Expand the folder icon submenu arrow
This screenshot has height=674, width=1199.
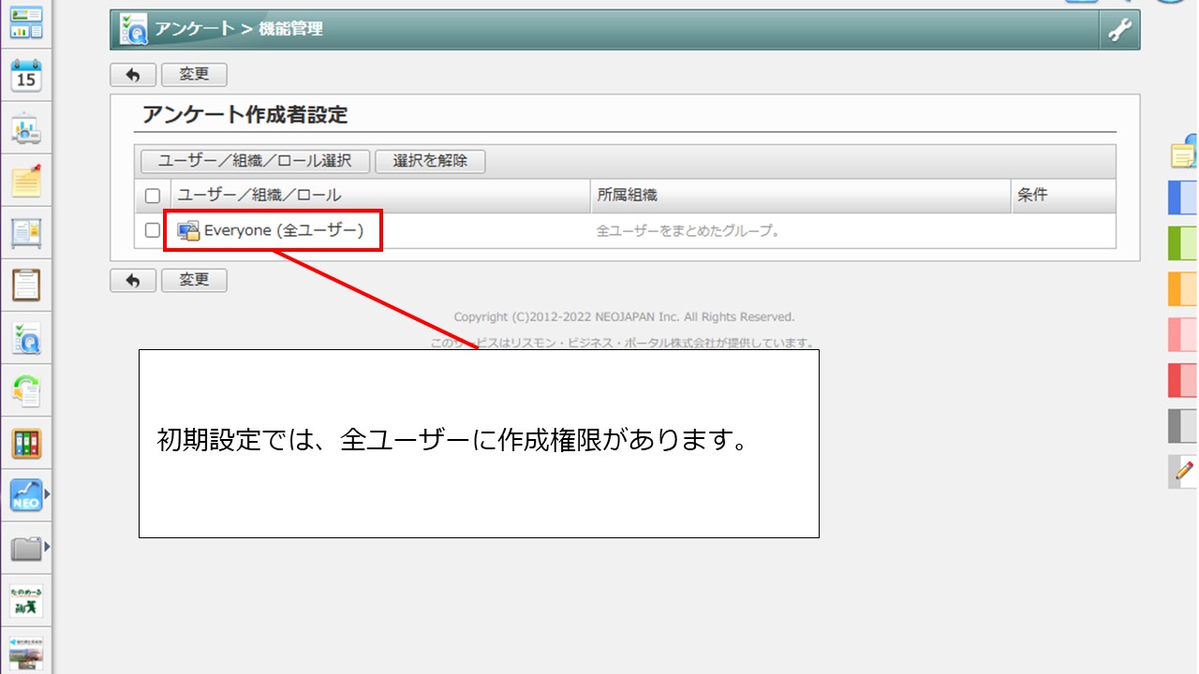coord(47,547)
